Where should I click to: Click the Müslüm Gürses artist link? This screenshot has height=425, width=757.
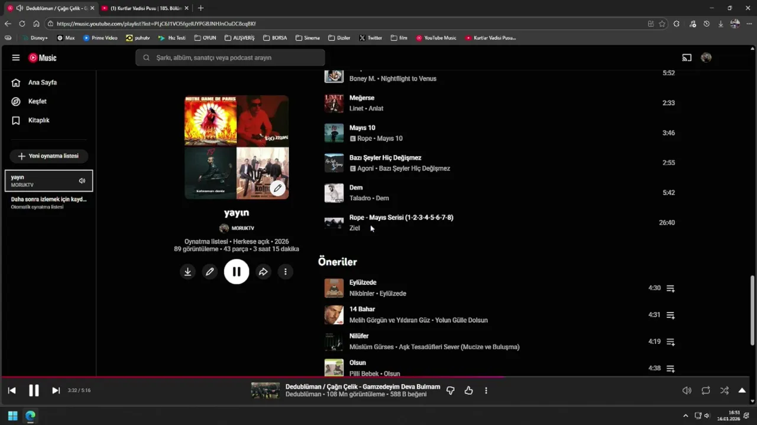pos(371,347)
